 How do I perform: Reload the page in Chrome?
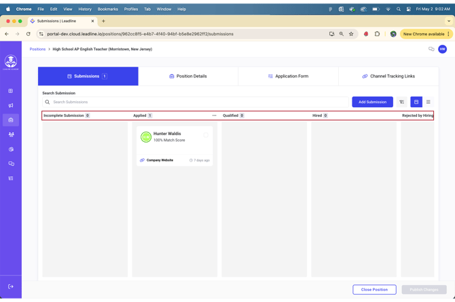(x=28, y=34)
